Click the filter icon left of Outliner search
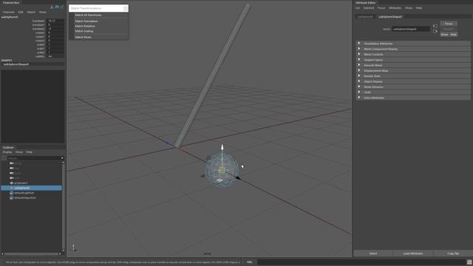Screen dimensions: 473x266 coord(4,158)
